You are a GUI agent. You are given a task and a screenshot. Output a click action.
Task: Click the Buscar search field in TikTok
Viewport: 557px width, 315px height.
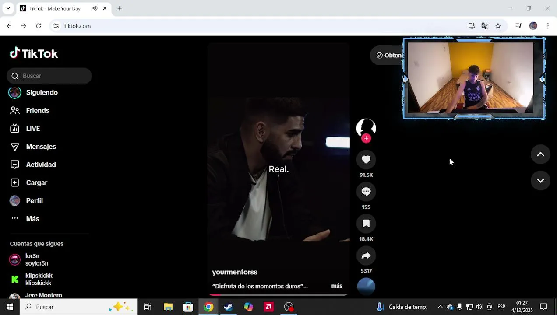[x=49, y=76]
